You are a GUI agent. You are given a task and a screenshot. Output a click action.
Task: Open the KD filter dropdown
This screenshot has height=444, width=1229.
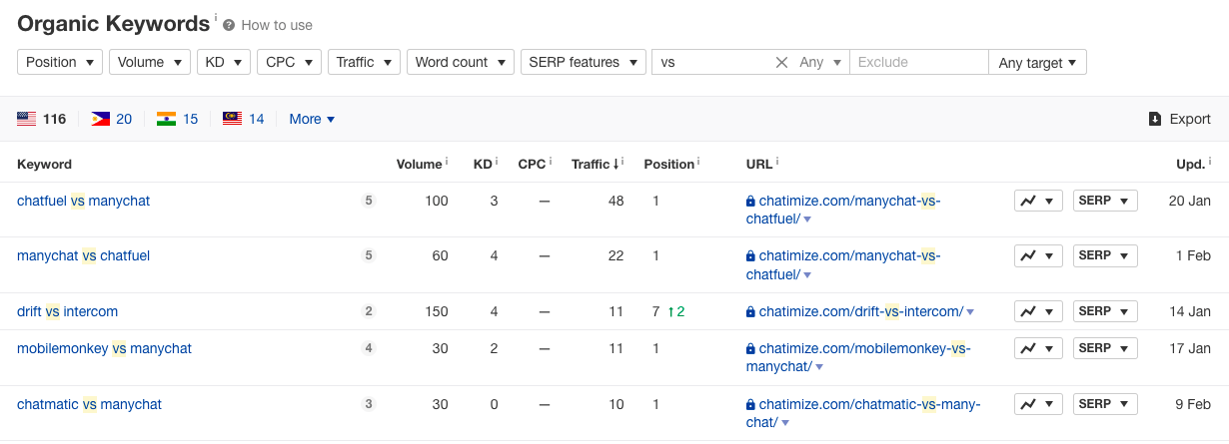tap(224, 62)
